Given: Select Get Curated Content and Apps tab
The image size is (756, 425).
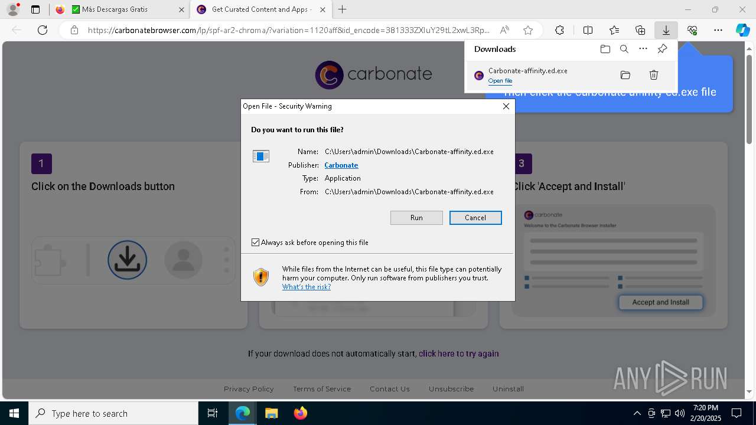Looking at the screenshot, I should click(262, 9).
